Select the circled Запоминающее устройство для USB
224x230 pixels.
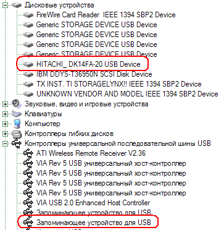tap(94, 223)
